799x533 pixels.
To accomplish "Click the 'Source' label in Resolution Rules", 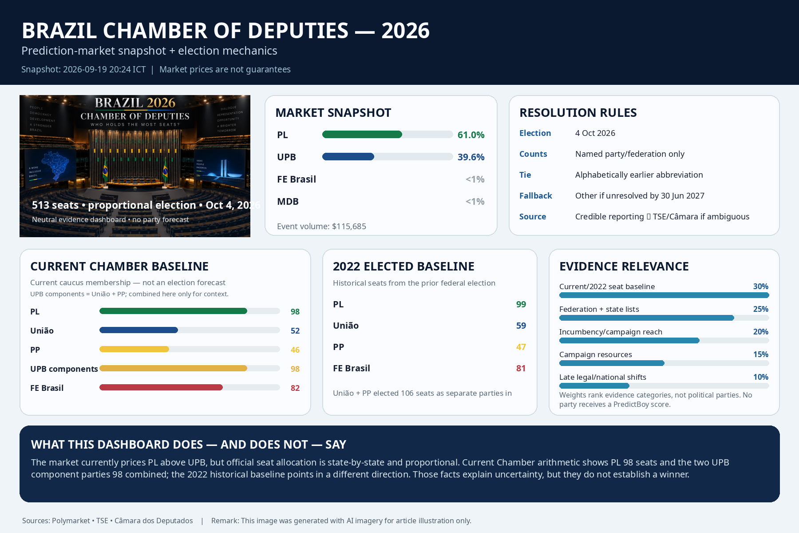I will click(533, 217).
